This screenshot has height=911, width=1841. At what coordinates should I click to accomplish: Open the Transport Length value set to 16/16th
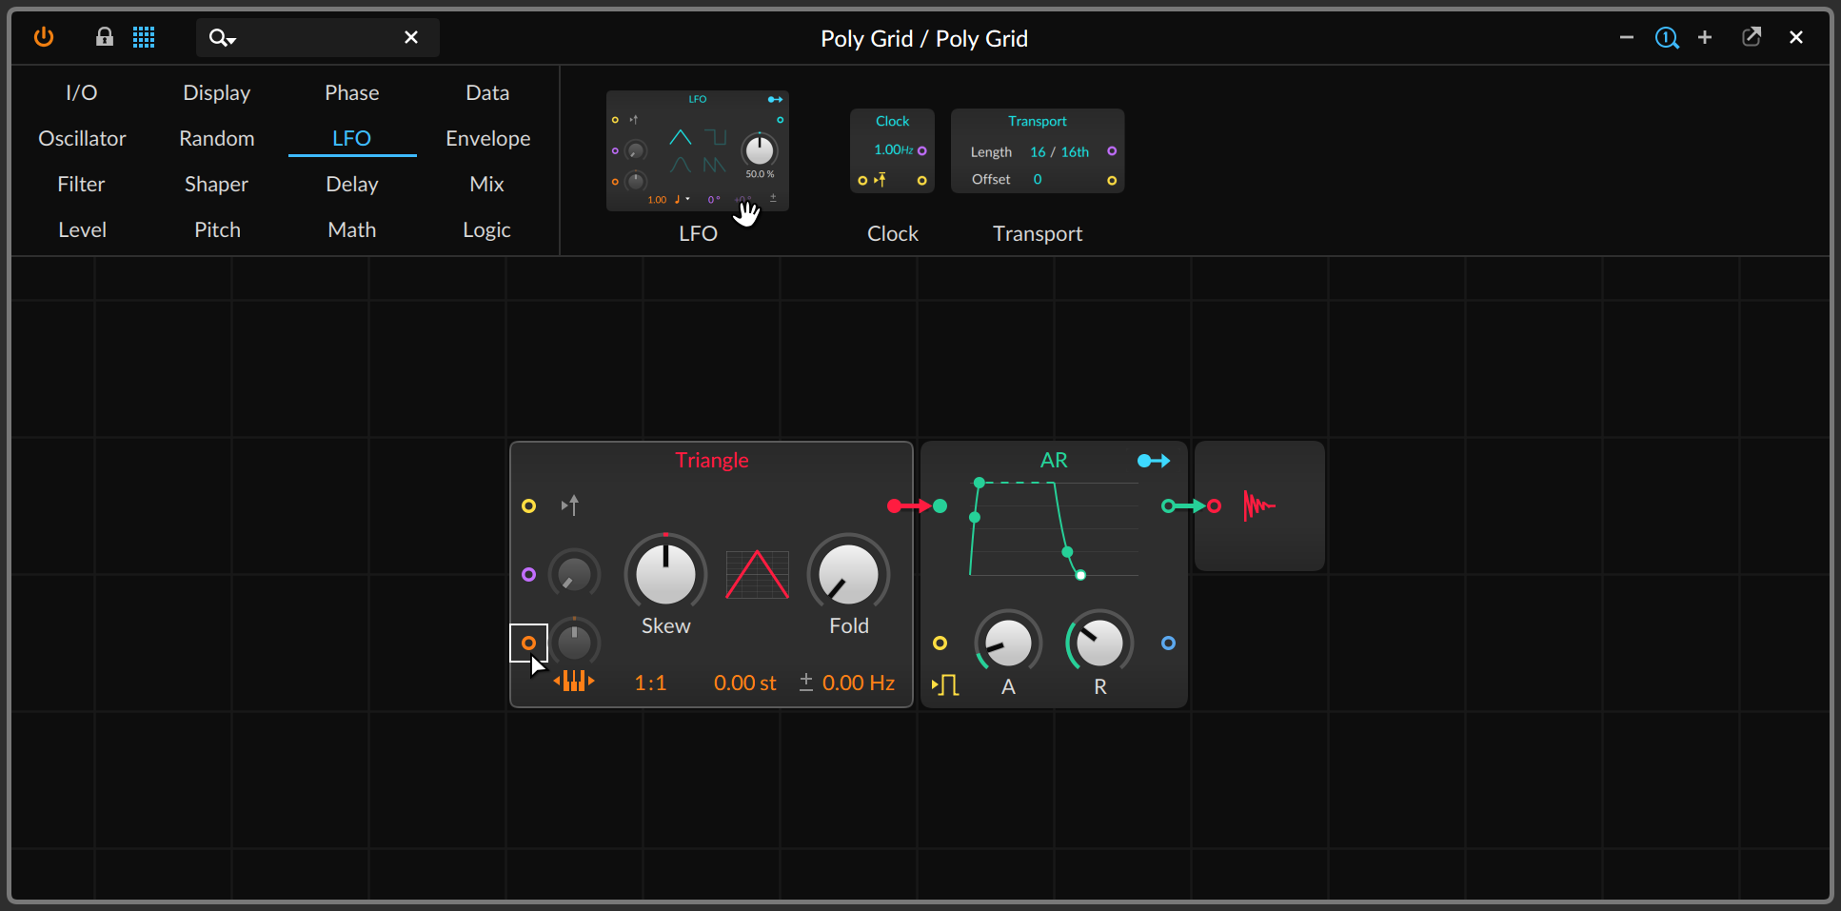[1059, 151]
